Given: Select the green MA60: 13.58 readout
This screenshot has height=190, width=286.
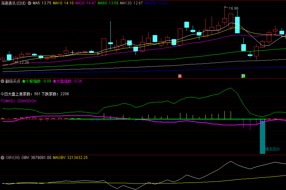Looking at the screenshot, I should [108, 3].
